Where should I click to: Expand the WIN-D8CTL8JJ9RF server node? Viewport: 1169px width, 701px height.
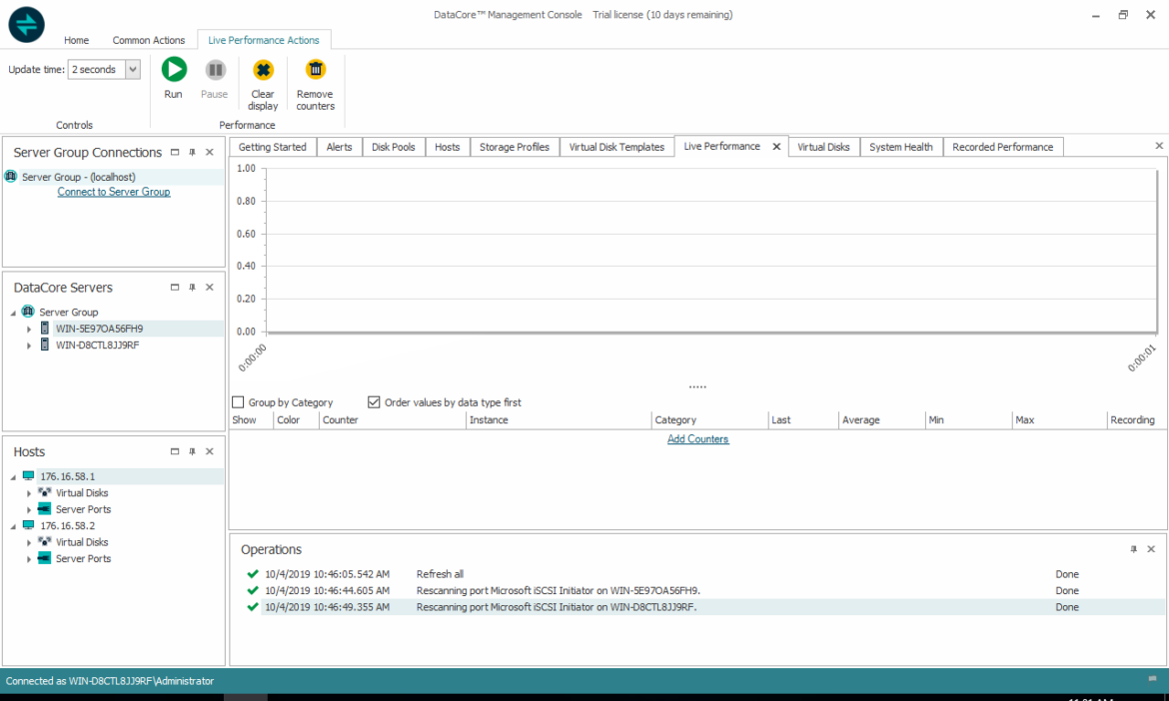pyautogui.click(x=29, y=345)
